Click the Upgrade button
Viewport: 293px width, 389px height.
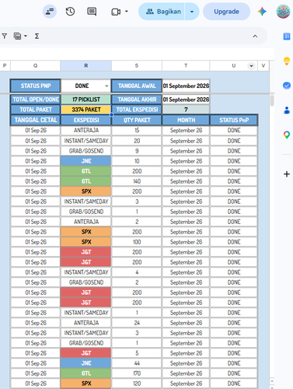226,12
